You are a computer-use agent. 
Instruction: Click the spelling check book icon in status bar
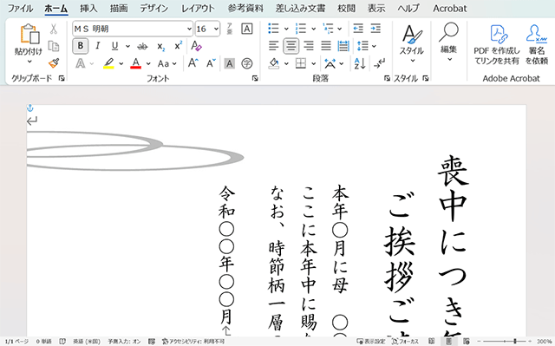62,342
